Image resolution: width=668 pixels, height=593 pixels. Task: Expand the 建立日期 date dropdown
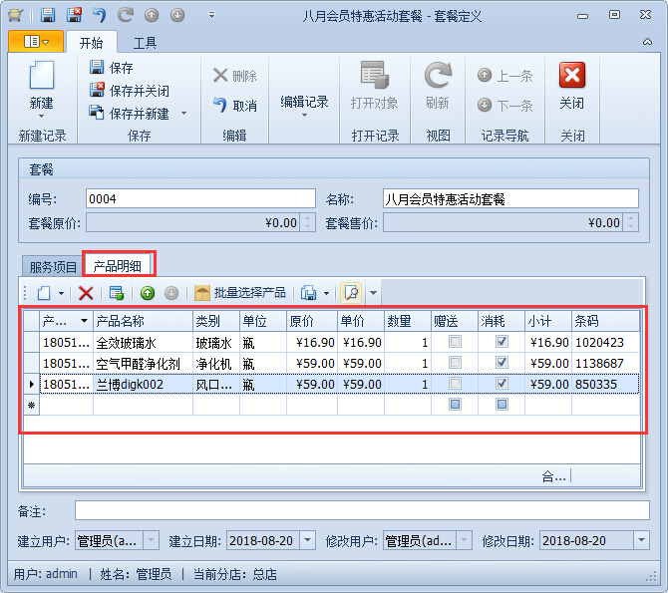(x=307, y=540)
